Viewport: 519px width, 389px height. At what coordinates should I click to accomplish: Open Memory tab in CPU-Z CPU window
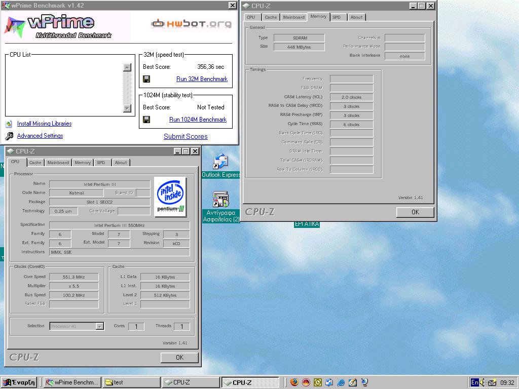pyautogui.click(x=83, y=163)
